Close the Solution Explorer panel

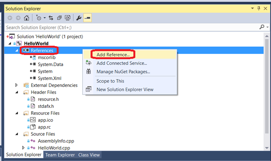[x=266, y=8]
